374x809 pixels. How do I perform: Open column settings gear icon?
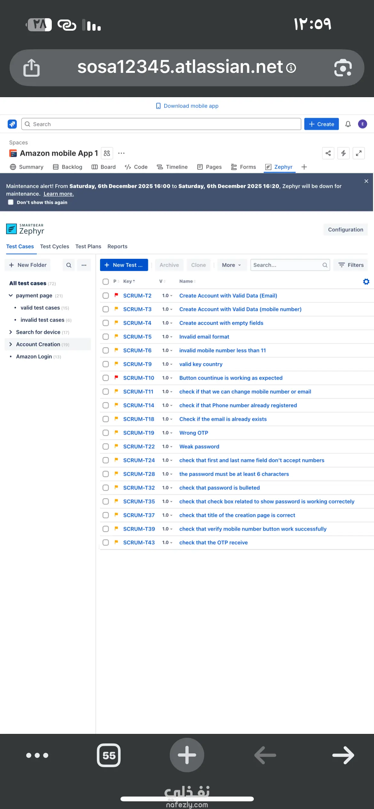[x=366, y=281]
